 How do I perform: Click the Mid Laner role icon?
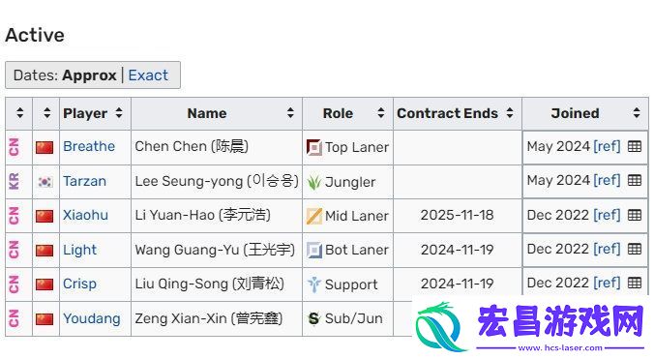tap(314, 216)
